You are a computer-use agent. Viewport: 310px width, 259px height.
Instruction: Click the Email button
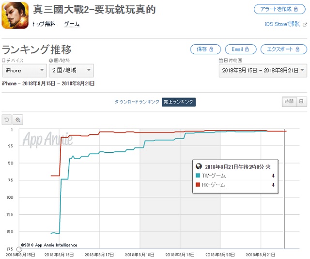point(240,49)
